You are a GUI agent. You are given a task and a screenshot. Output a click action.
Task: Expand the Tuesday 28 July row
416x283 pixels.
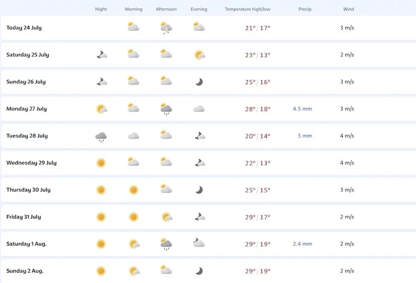(209, 136)
